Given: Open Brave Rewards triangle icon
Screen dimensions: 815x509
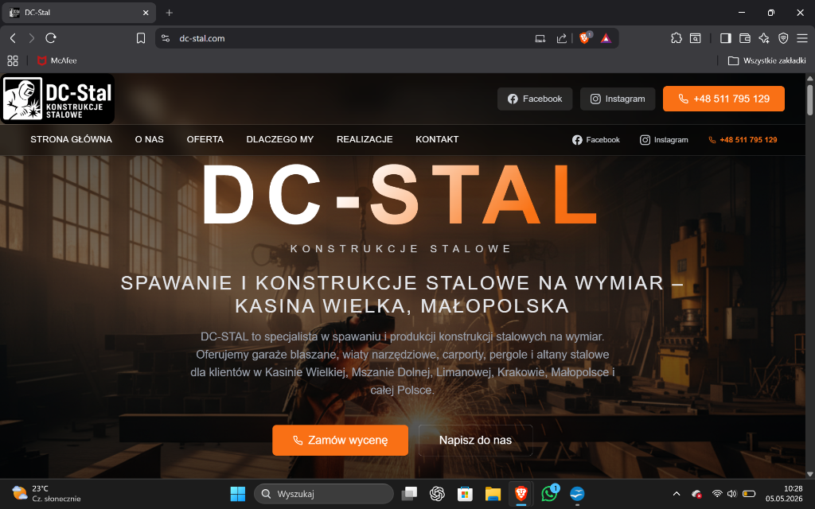Looking at the screenshot, I should tap(606, 38).
